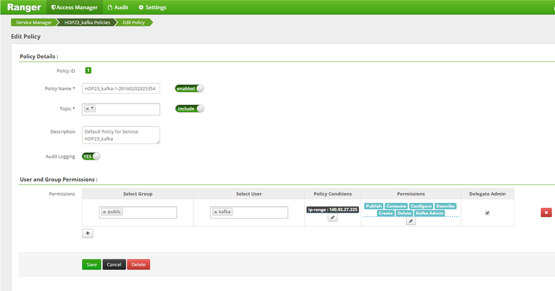Toggle the Topic include switch

190,108
